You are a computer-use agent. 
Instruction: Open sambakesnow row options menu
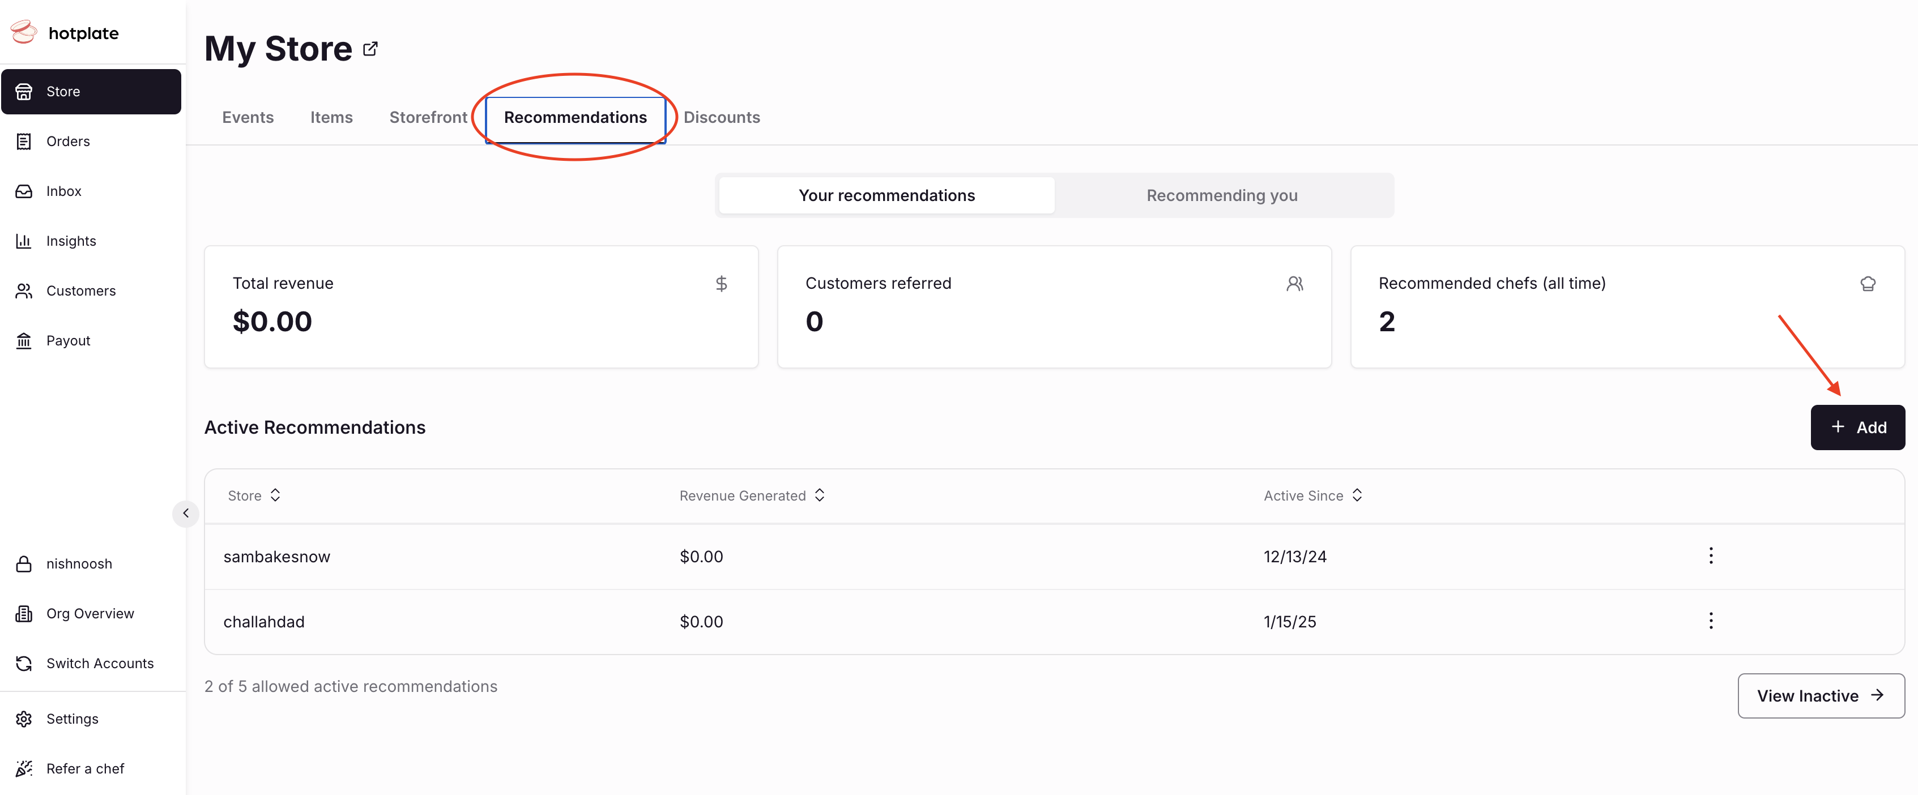[1710, 556]
